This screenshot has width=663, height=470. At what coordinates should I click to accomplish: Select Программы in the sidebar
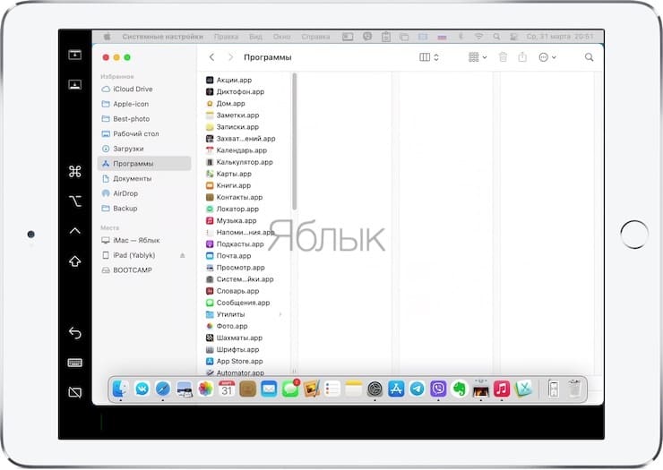tap(144, 164)
